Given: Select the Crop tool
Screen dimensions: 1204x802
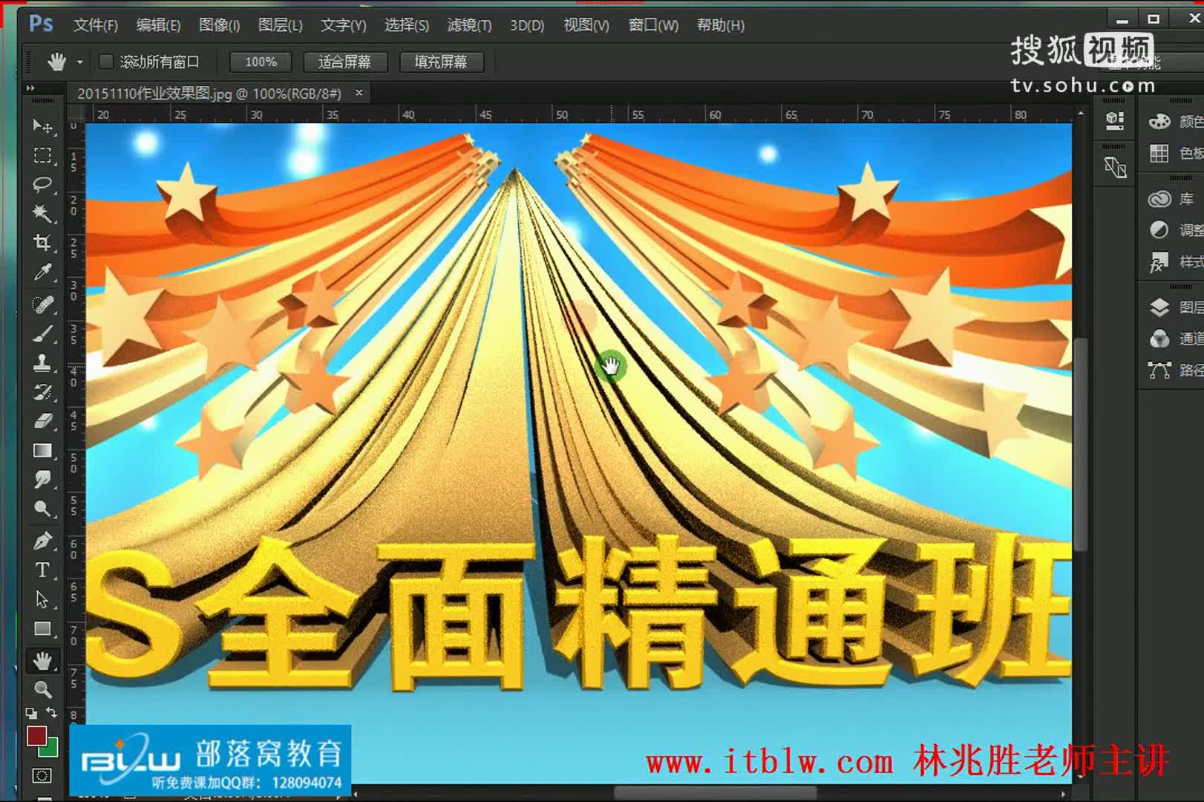Looking at the screenshot, I should click(42, 243).
